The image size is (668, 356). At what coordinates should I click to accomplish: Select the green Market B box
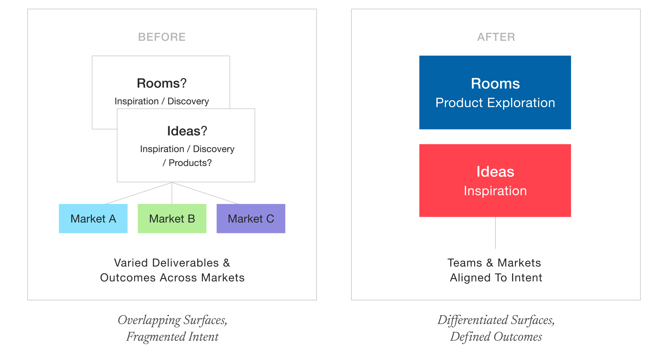[x=172, y=218]
